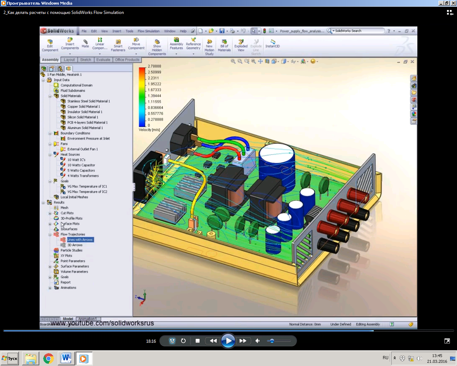This screenshot has height=366, width=457.
Task: Select Lines with Arrows trajectory item
Action: [x=80, y=240]
